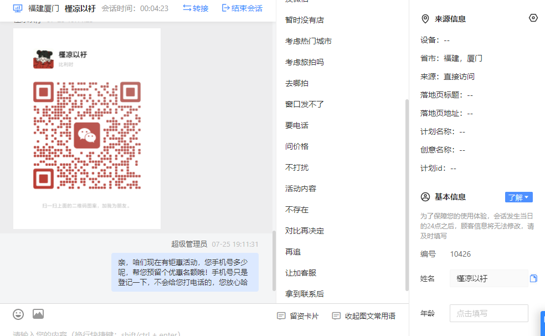Click the visitor name 槿凉以衧 in header

80,8
